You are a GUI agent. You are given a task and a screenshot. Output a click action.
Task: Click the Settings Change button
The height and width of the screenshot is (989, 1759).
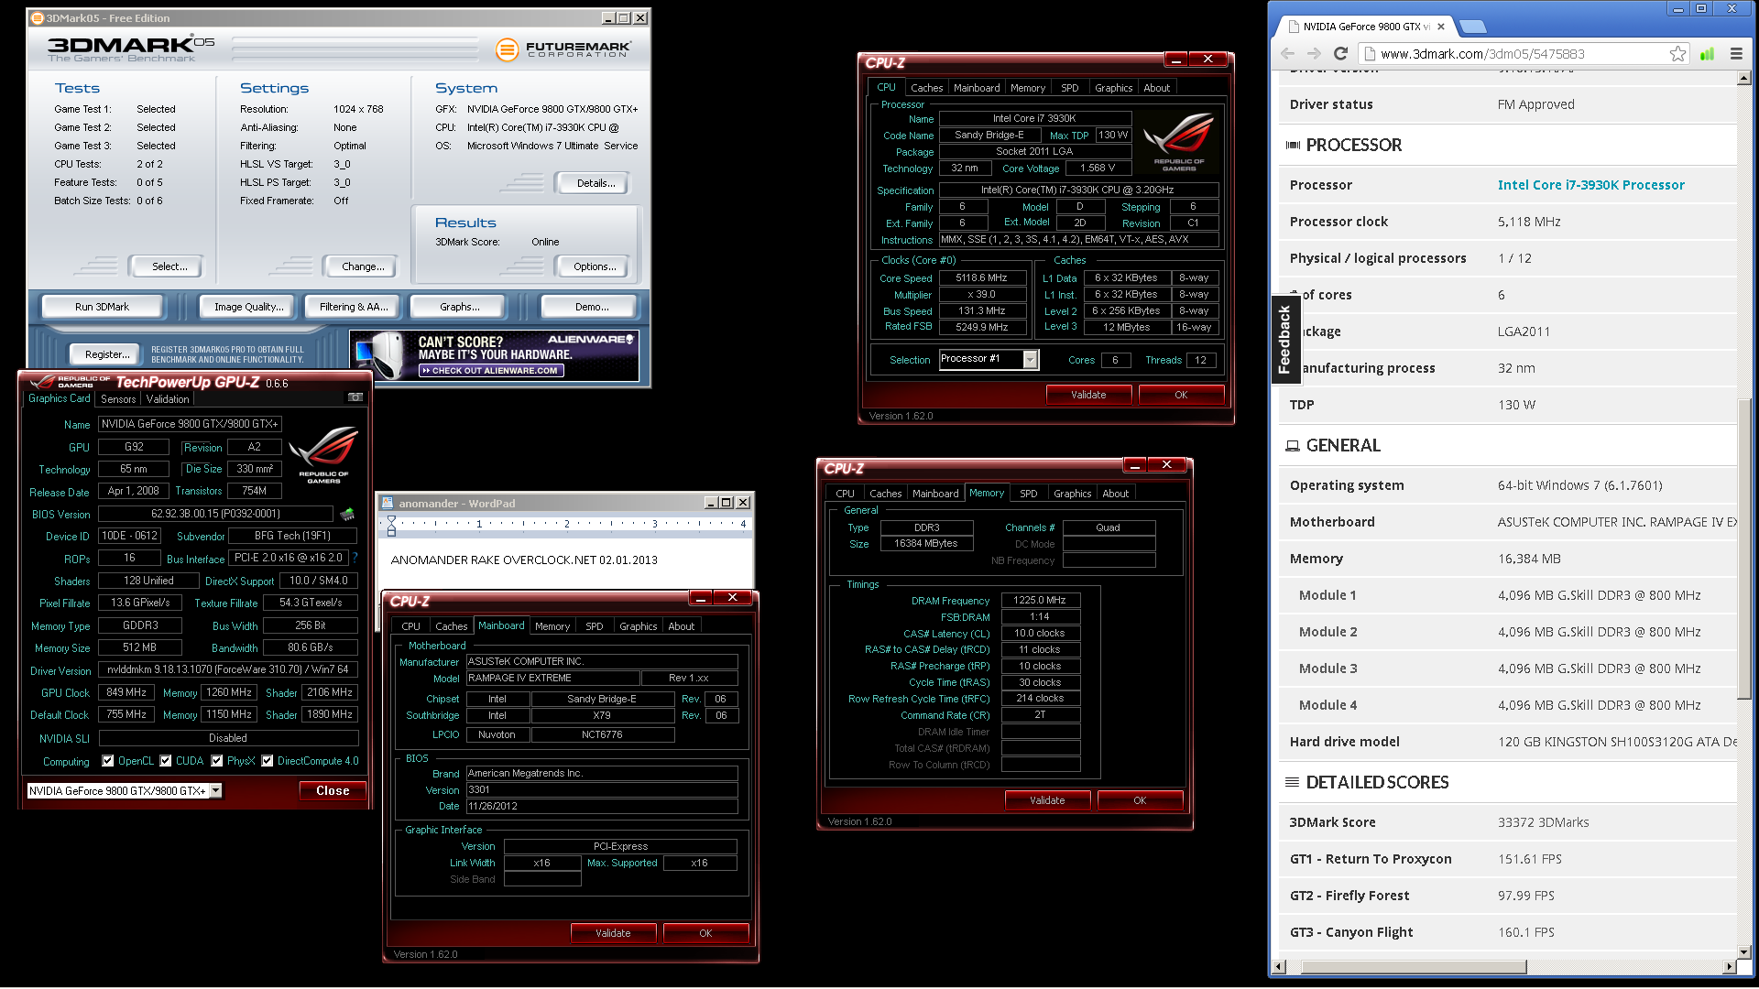(x=363, y=266)
